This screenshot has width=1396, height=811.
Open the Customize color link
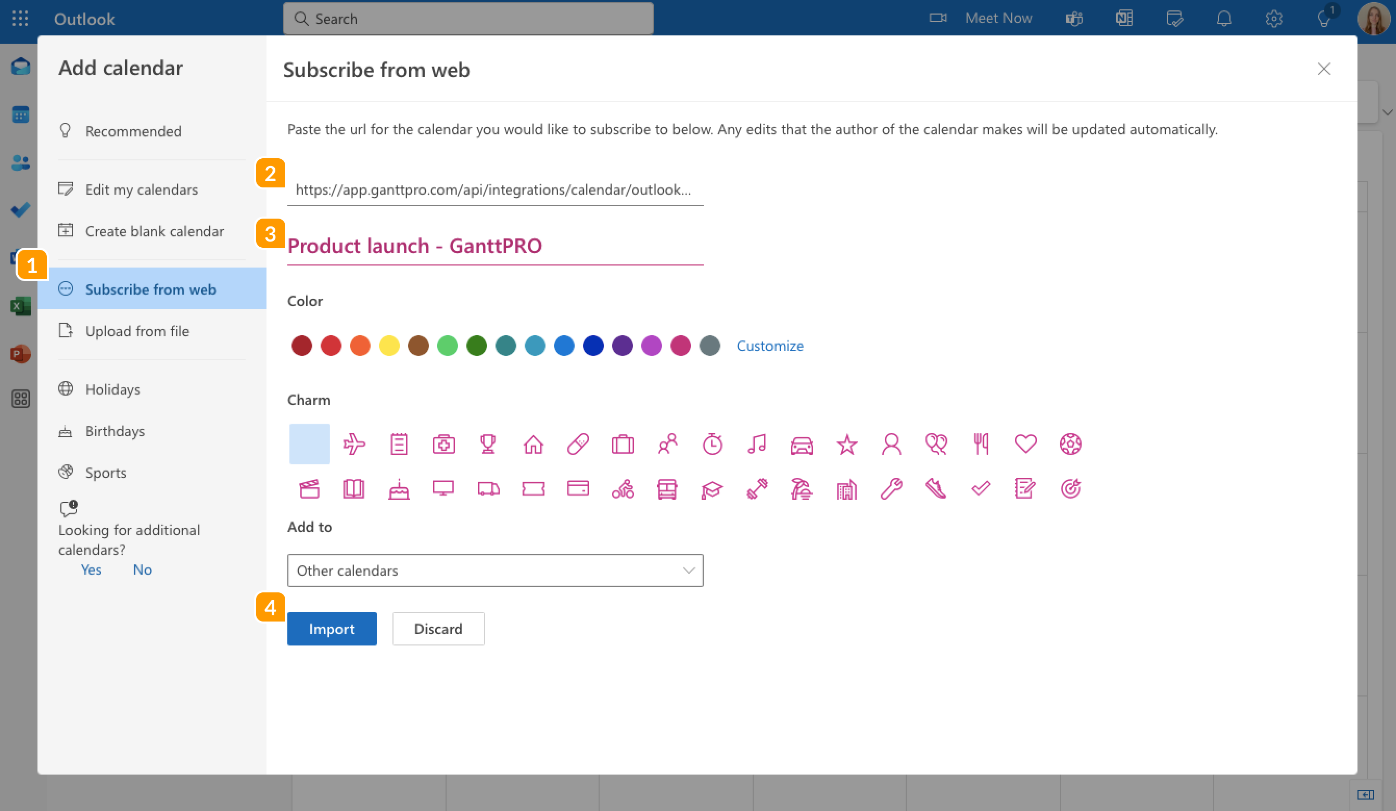(x=770, y=345)
